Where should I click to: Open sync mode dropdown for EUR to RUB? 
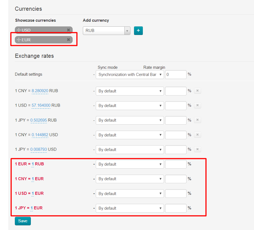(130, 164)
